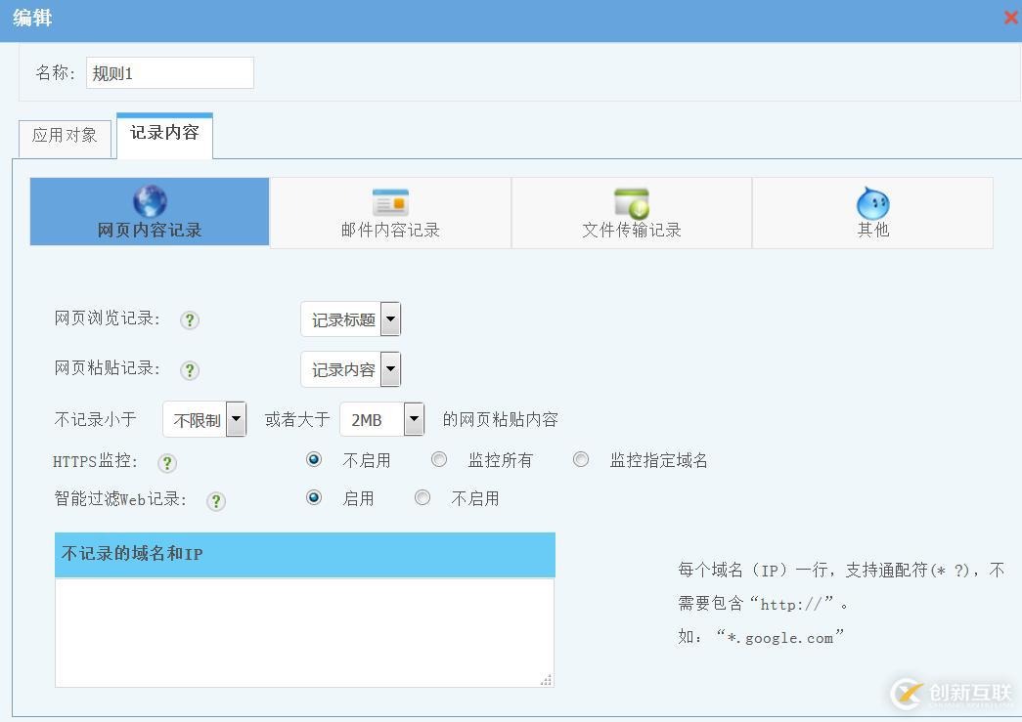Switch to the 记录内容 tab
The width and height of the screenshot is (1022, 722).
pyautogui.click(x=165, y=136)
